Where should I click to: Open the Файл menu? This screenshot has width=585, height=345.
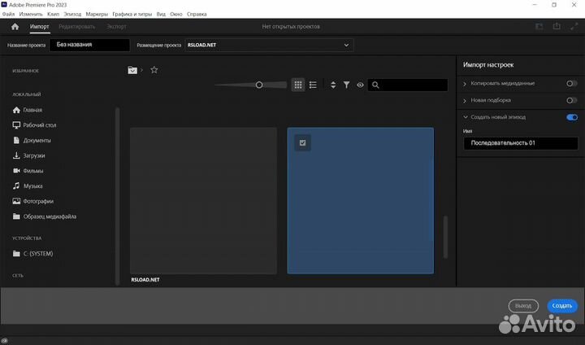click(x=9, y=14)
